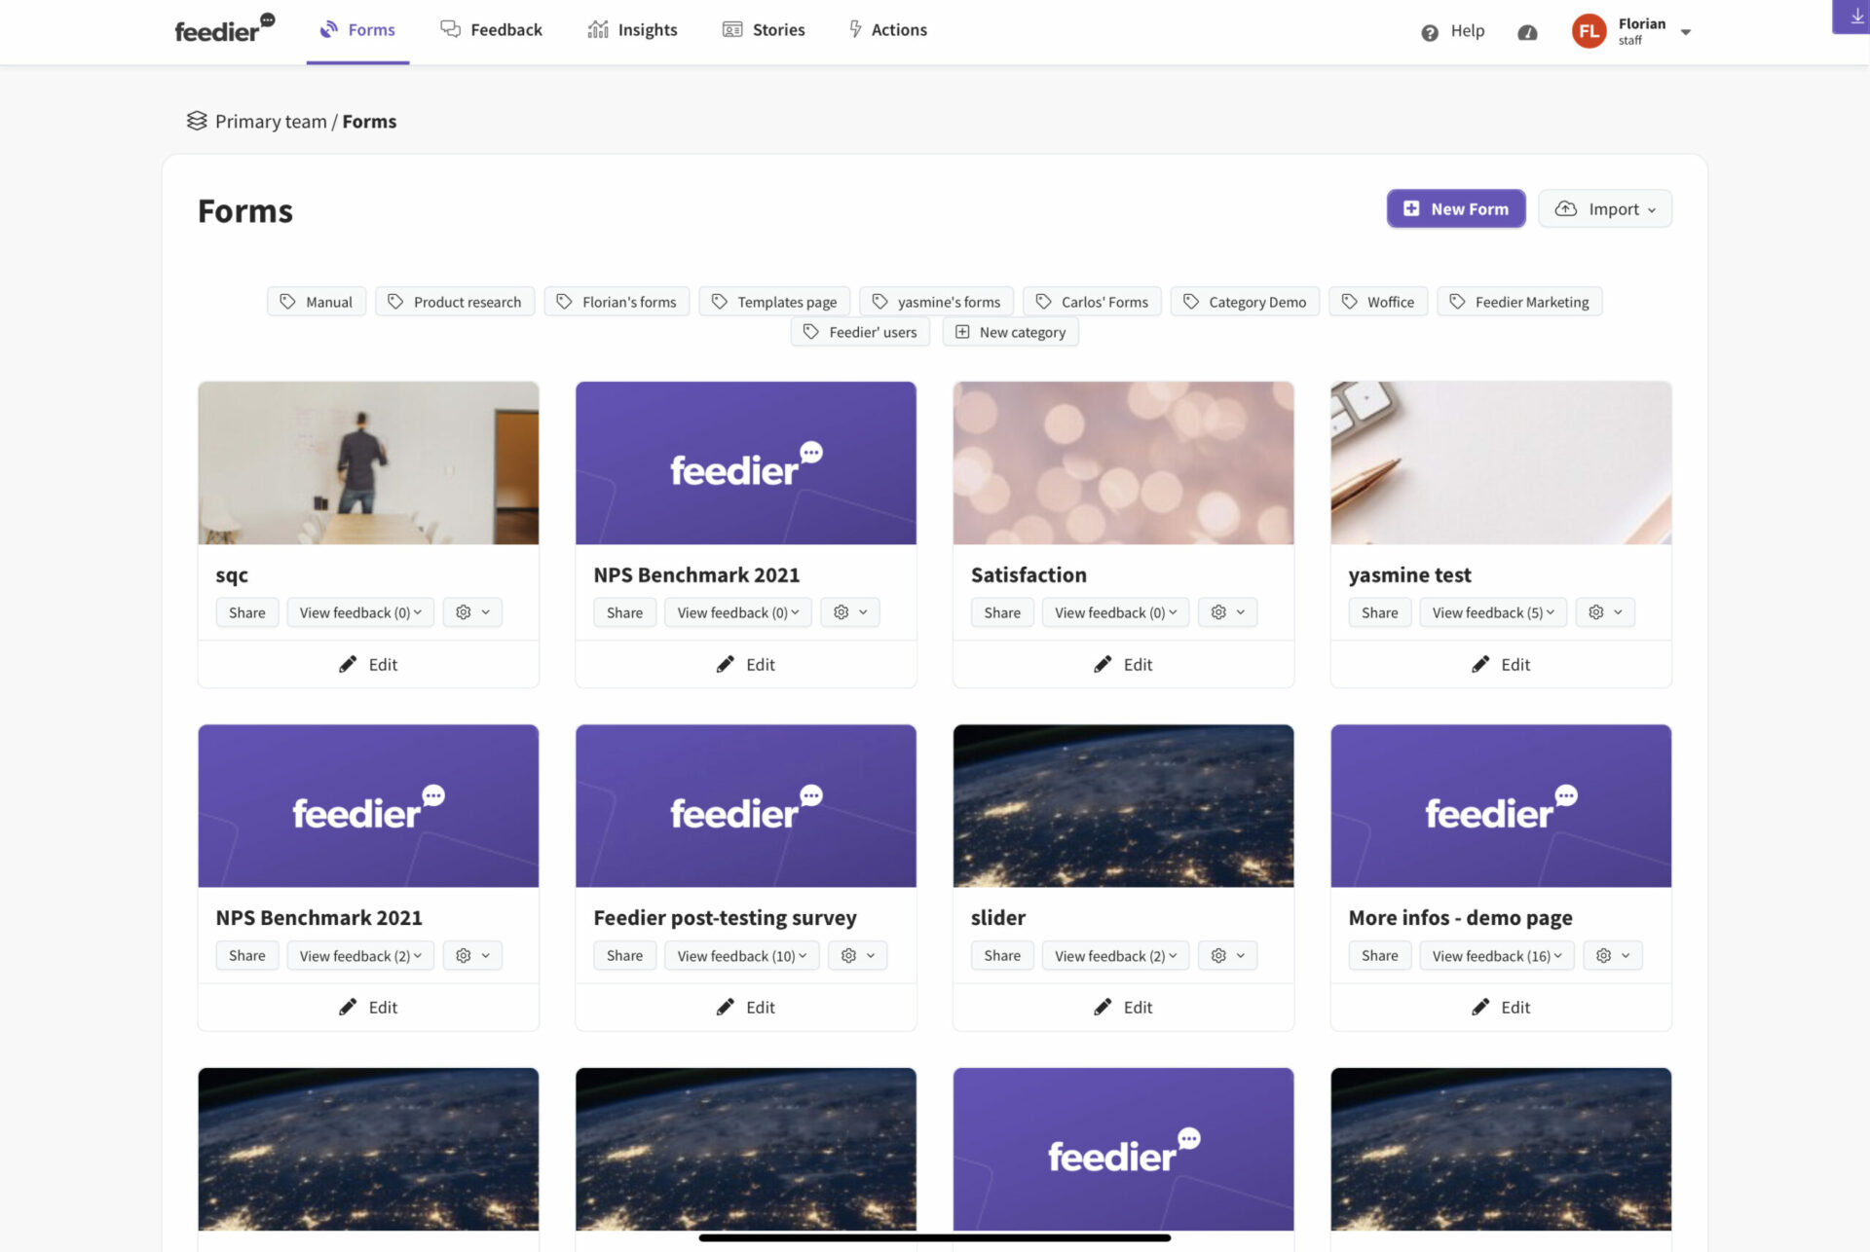Expand View feedback (0) on Satisfaction card
Image resolution: width=1870 pixels, height=1252 pixels.
click(1115, 612)
